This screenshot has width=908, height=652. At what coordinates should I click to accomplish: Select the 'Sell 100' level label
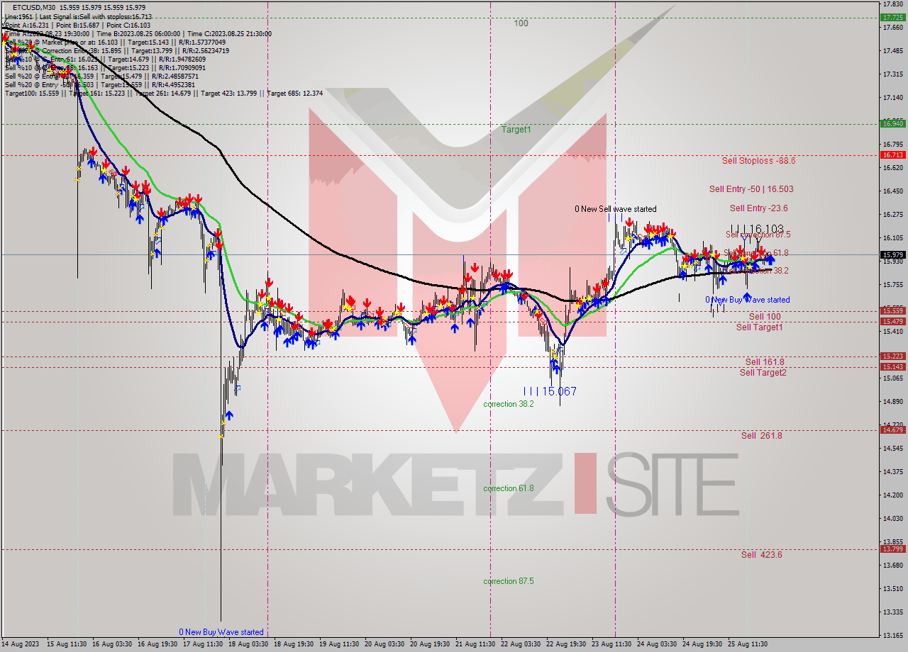tap(765, 317)
